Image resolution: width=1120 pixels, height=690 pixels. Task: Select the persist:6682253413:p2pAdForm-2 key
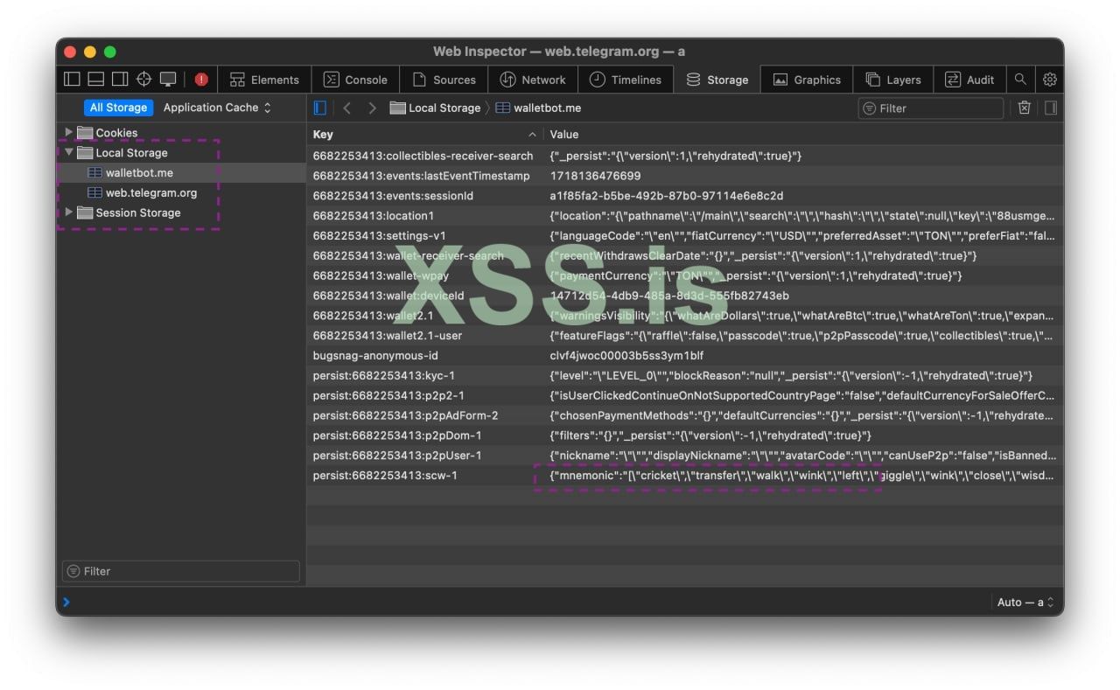click(405, 415)
